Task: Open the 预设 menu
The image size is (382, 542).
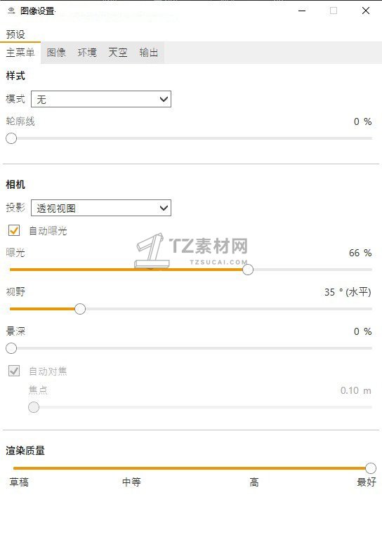Action: pyautogui.click(x=15, y=34)
